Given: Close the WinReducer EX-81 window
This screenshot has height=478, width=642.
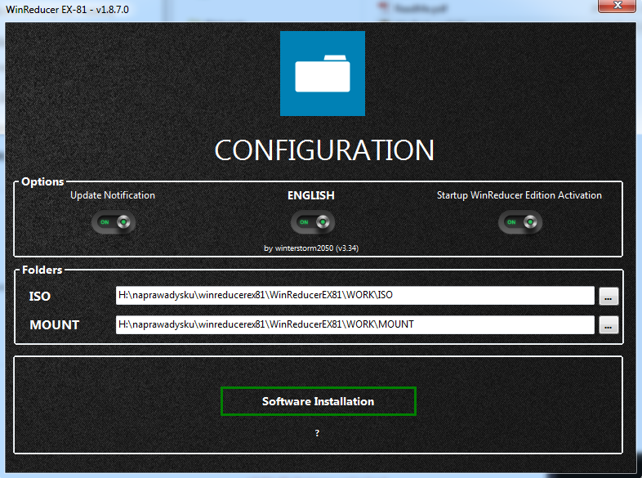Looking at the screenshot, I should click(617, 6).
